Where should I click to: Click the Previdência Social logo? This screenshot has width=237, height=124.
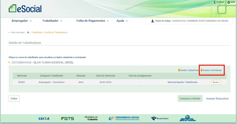[124, 118]
